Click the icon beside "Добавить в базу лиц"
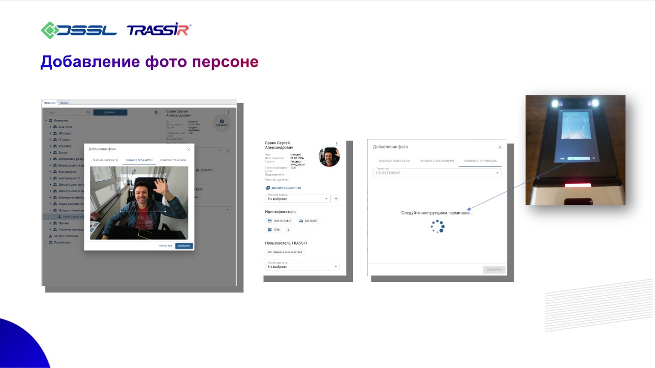 [x=268, y=188]
